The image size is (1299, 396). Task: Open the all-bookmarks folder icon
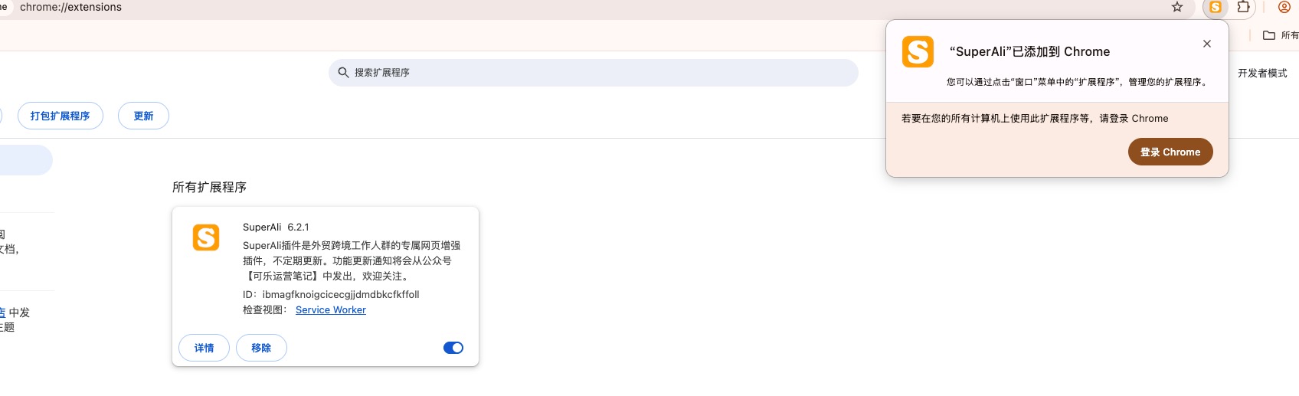(1269, 35)
